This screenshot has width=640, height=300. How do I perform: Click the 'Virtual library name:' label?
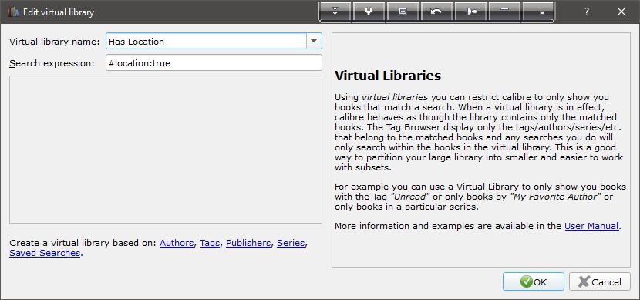(54, 42)
